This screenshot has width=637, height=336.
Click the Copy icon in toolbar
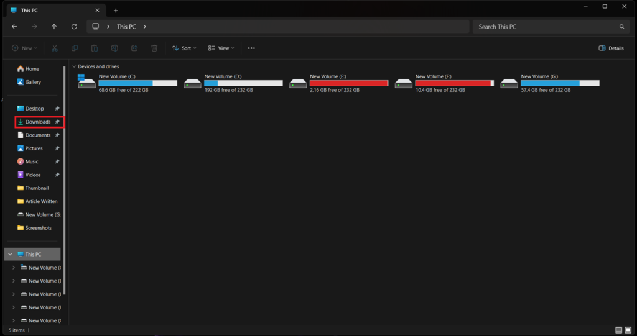point(75,48)
